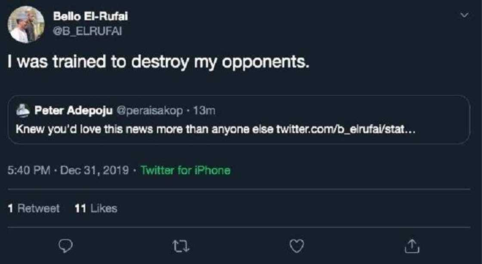This screenshot has width=482, height=264.
Task: View the 1 Retweet list
Action: (x=34, y=209)
